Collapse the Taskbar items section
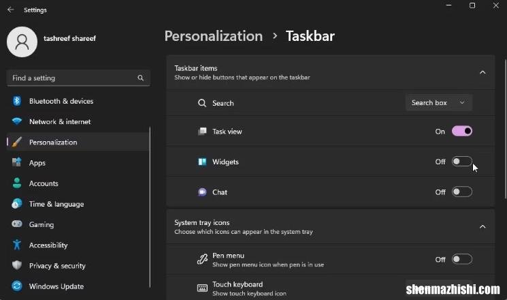The width and height of the screenshot is (507, 300). [x=483, y=72]
